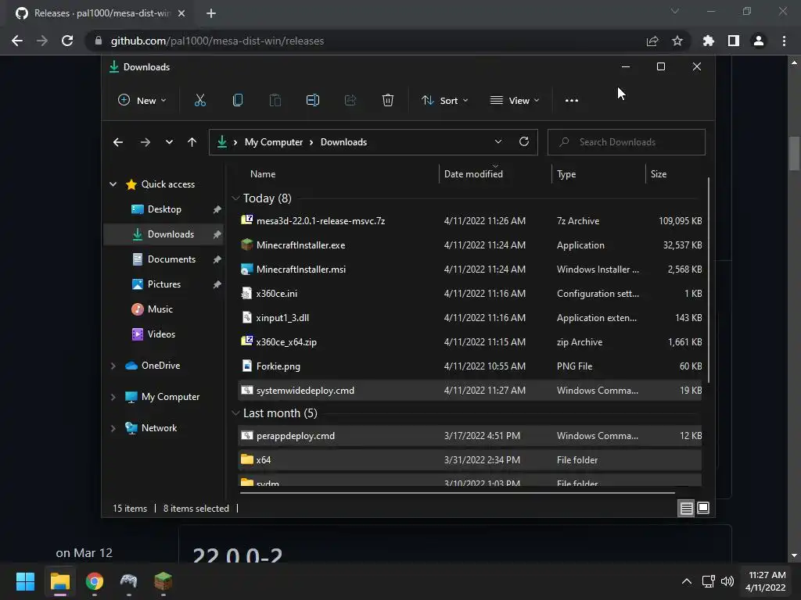
Task: Collapse the Today (8) group
Action: tap(235, 198)
